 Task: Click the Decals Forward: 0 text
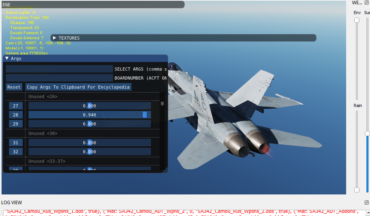pos(27,33)
